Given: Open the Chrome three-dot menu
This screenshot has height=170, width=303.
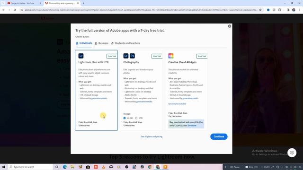Looking at the screenshot, I should tap(300, 10).
